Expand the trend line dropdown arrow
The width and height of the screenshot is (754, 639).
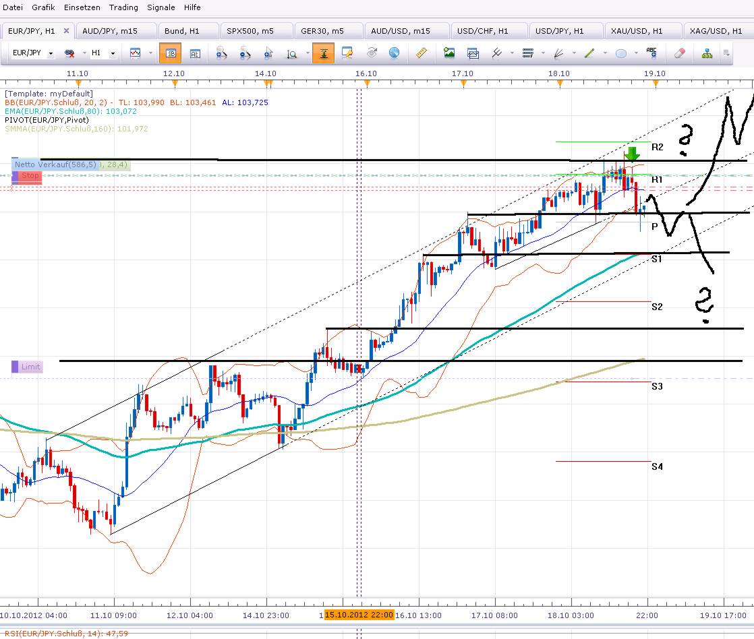coord(605,53)
